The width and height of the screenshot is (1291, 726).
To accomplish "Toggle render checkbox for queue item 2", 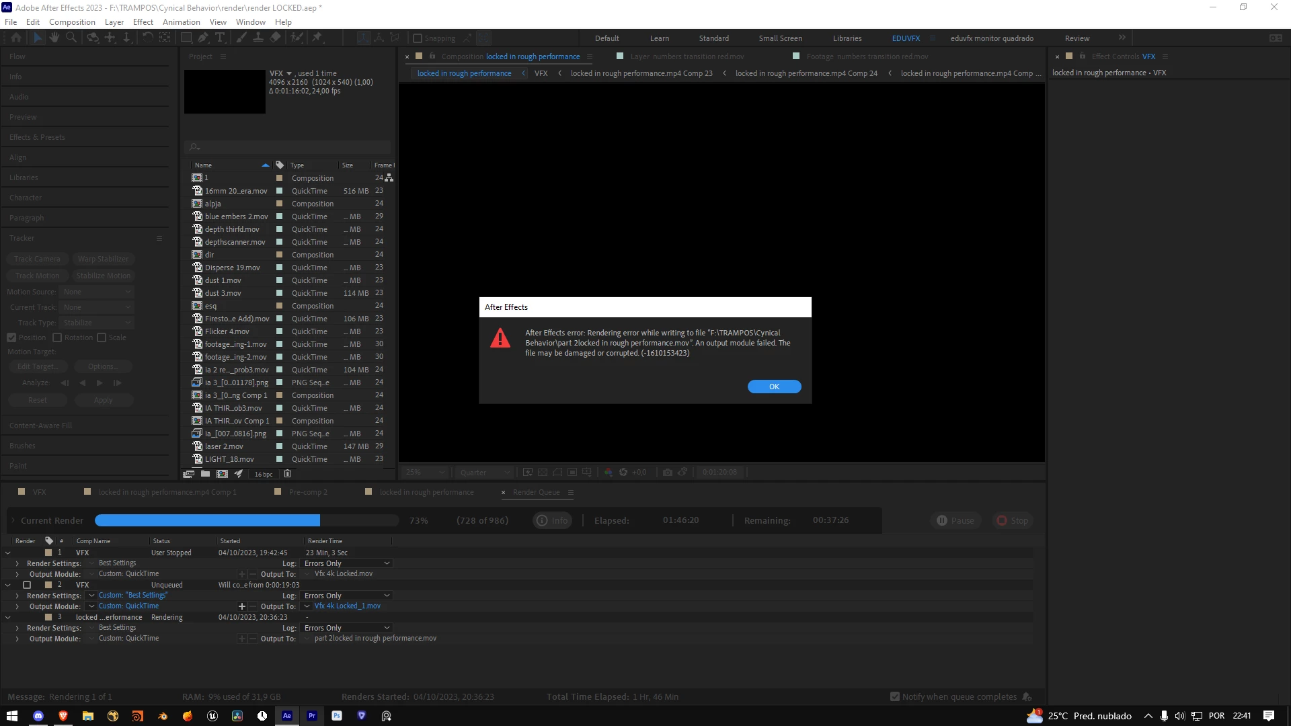I will (27, 585).
